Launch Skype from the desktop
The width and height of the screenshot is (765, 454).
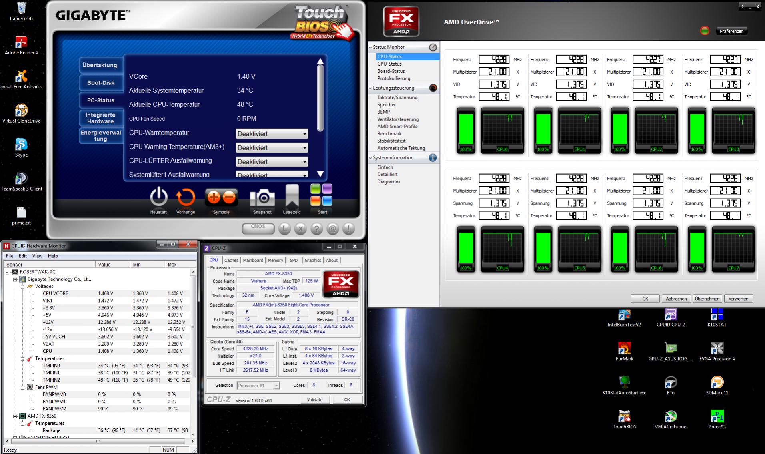pos(22,144)
